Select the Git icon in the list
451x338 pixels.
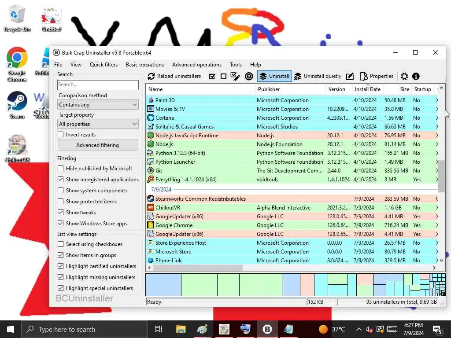click(151, 170)
